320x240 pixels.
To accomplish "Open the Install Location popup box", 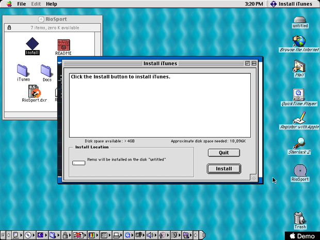I will pos(78,163).
